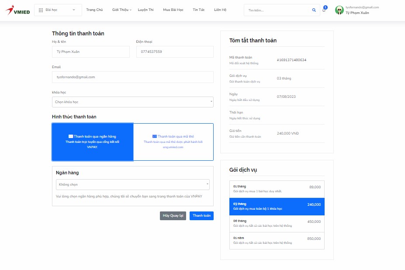Click payment code #1691371480634
The height and width of the screenshot is (270, 405).
pyautogui.click(x=291, y=60)
